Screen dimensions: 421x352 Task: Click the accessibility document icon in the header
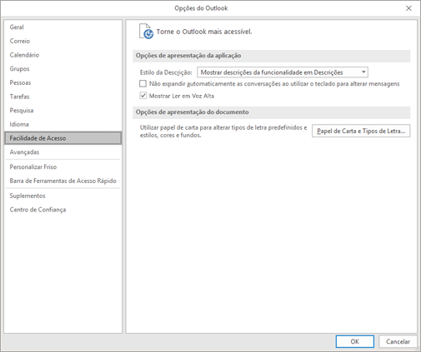[x=146, y=31]
